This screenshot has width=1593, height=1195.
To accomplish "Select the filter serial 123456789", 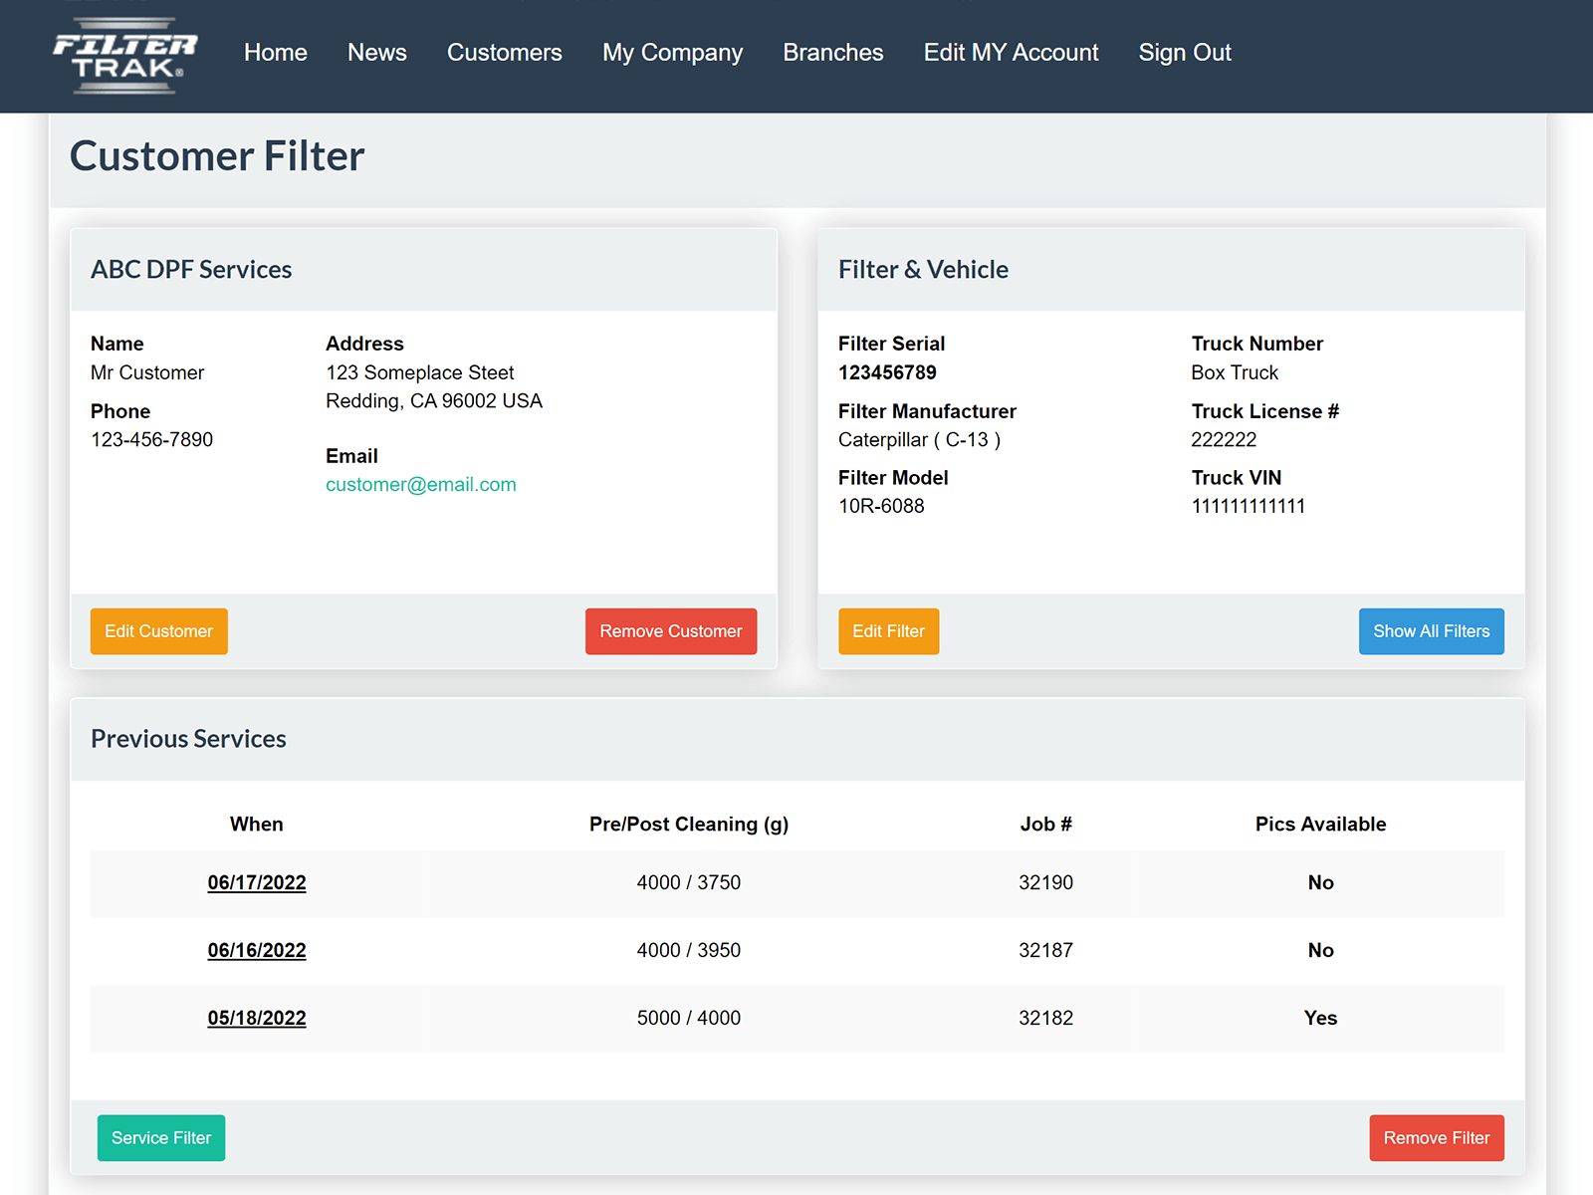I will point(887,372).
